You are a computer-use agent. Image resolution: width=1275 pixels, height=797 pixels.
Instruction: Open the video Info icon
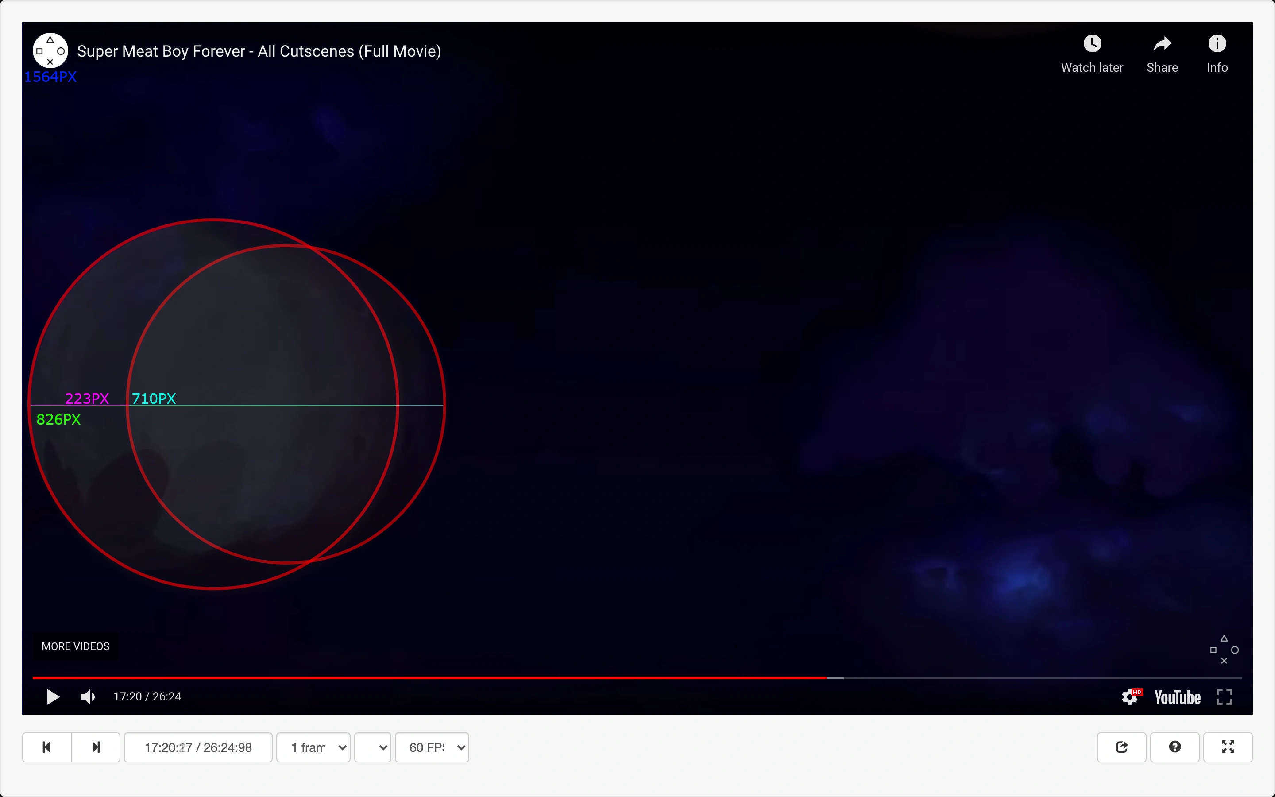tap(1217, 44)
